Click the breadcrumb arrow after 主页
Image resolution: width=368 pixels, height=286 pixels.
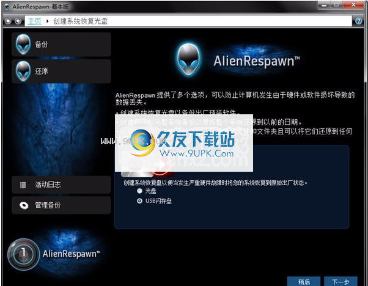48,21
